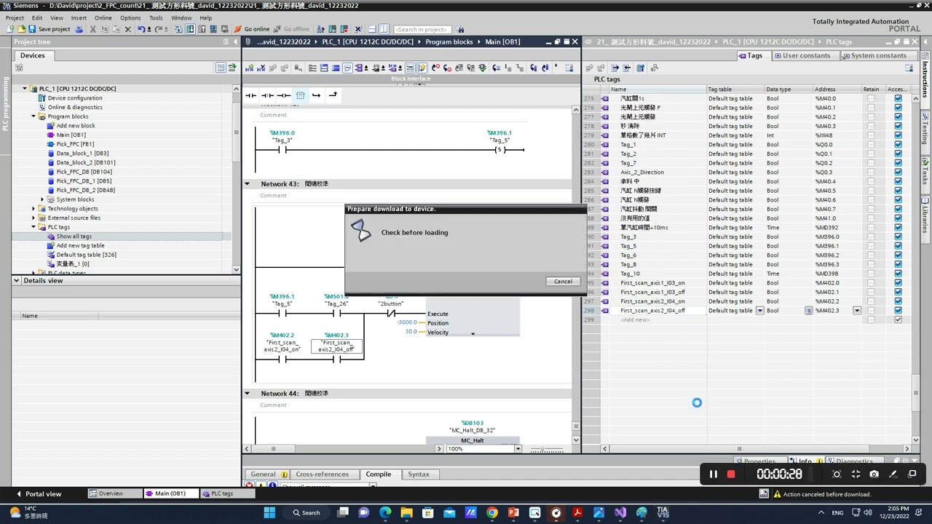The height and width of the screenshot is (524, 932).
Task: Click the Windows Start button
Action: [269, 512]
